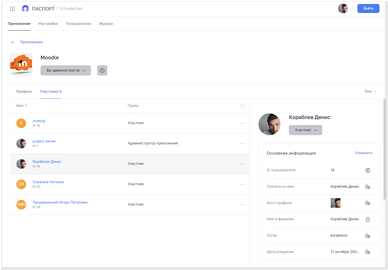Switch to Настройки top tab

[x=48, y=24]
